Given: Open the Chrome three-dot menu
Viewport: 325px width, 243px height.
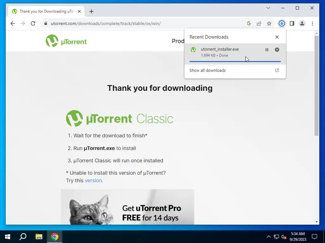Looking at the screenshot, I should coord(312,23).
